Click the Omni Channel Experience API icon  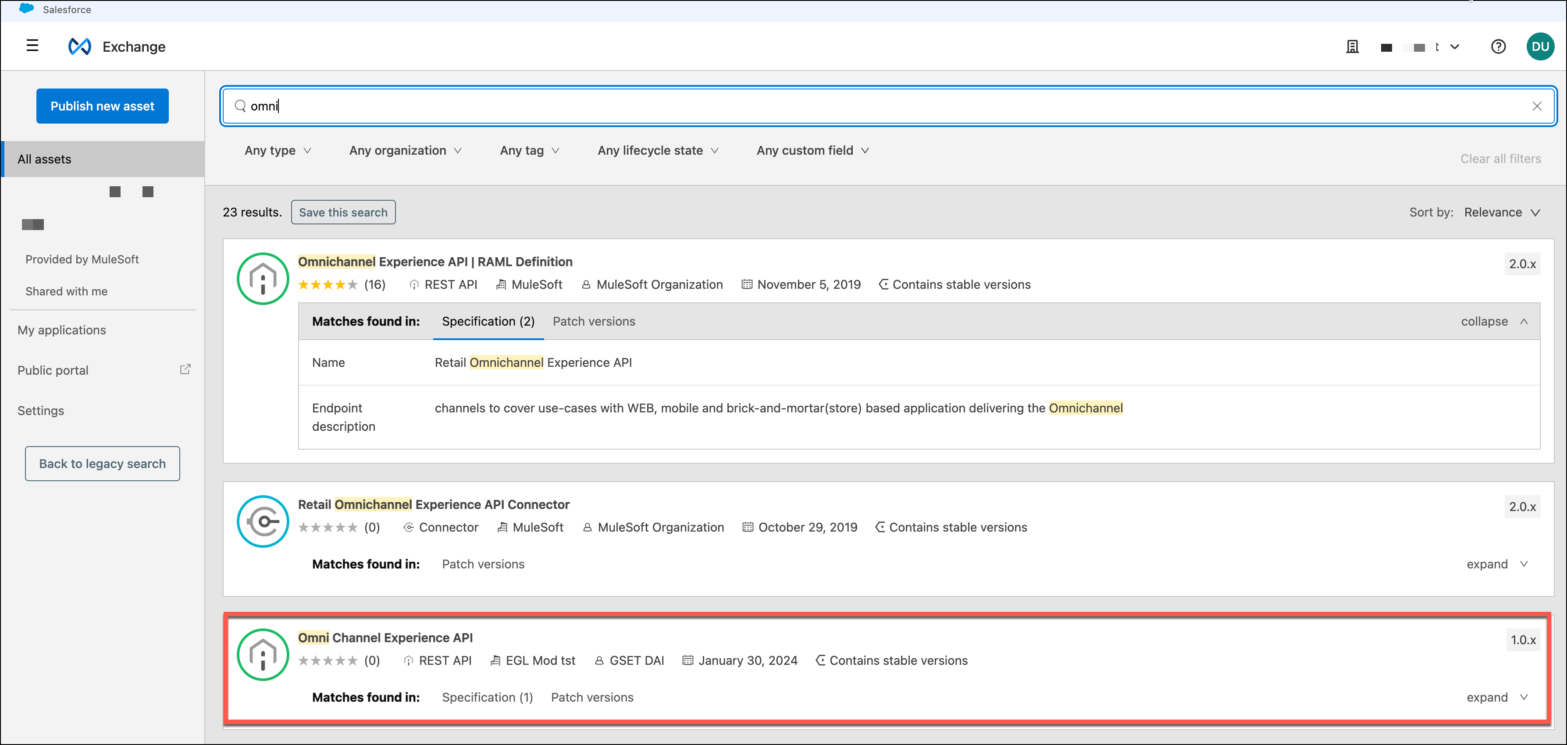pyautogui.click(x=263, y=654)
